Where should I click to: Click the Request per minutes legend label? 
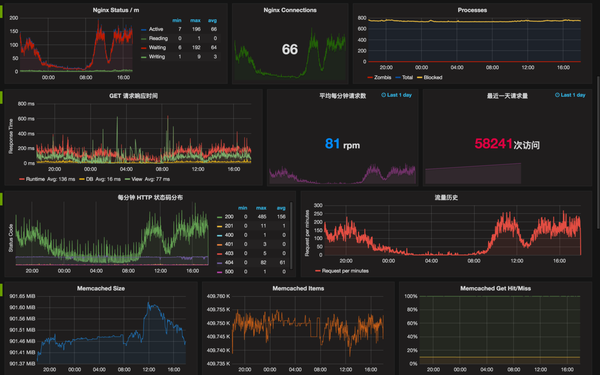(x=345, y=271)
